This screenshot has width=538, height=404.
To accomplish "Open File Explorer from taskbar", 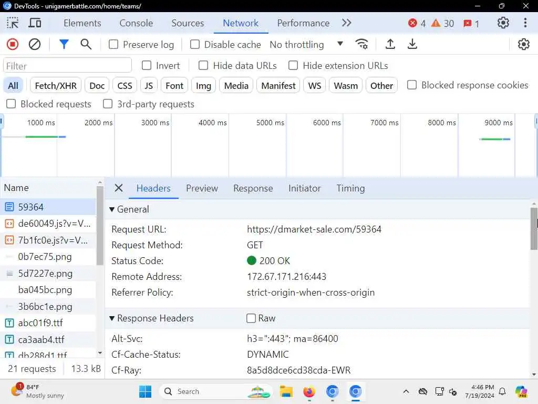I will (x=286, y=391).
